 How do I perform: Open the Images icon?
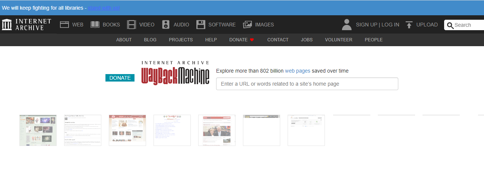pos(247,25)
